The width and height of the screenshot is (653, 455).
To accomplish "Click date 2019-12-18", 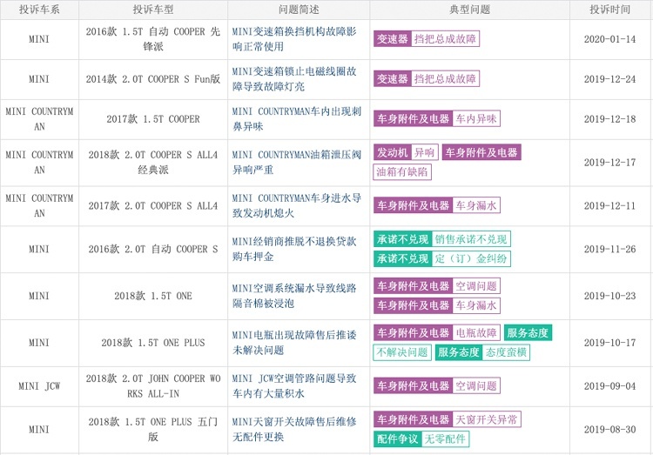I will [x=609, y=118].
